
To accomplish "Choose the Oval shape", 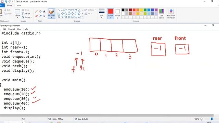I will (x=66, y=10).
